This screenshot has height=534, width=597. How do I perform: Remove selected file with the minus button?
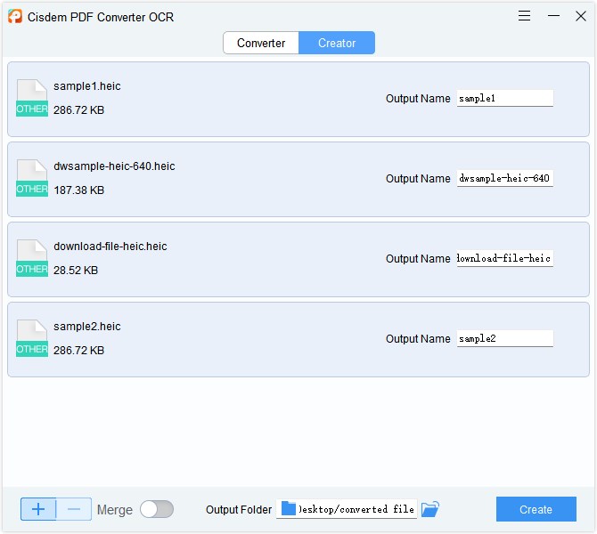click(74, 509)
